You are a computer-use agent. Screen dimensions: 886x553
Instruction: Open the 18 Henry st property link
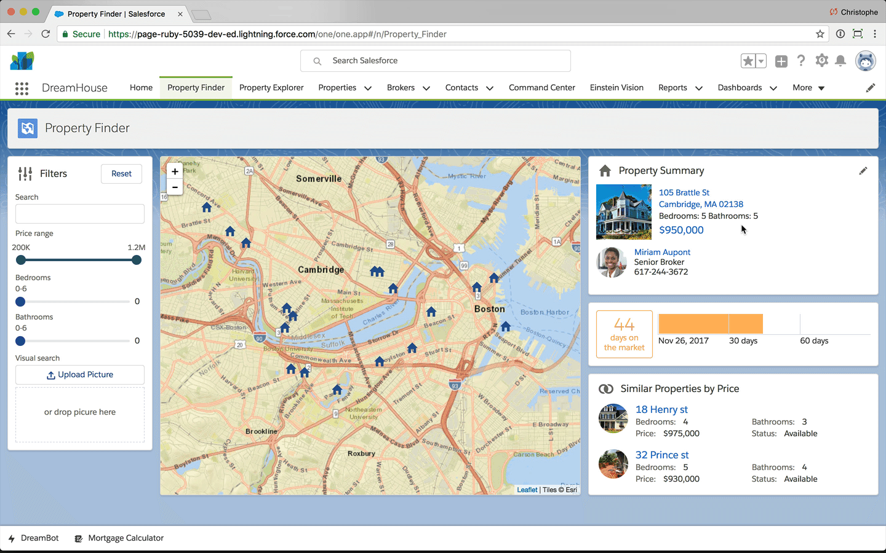[661, 409]
